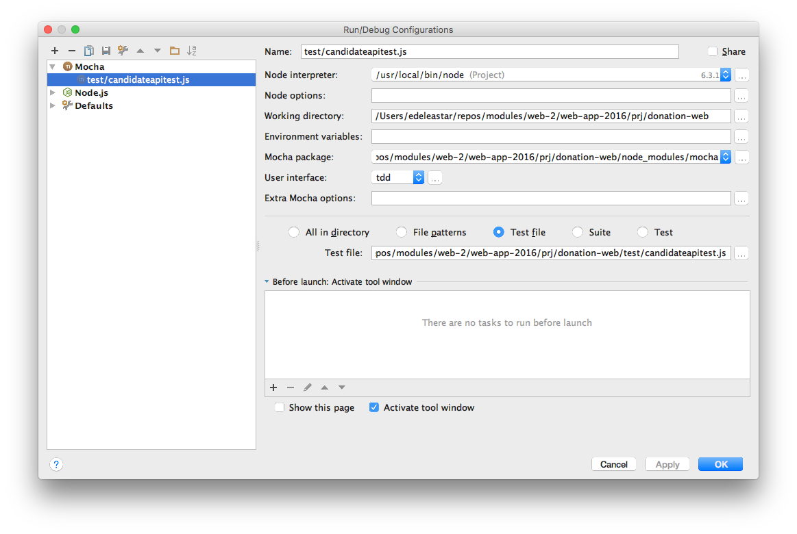Select the Suite radio button
Viewport: 797px width, 534px height.
[578, 232]
